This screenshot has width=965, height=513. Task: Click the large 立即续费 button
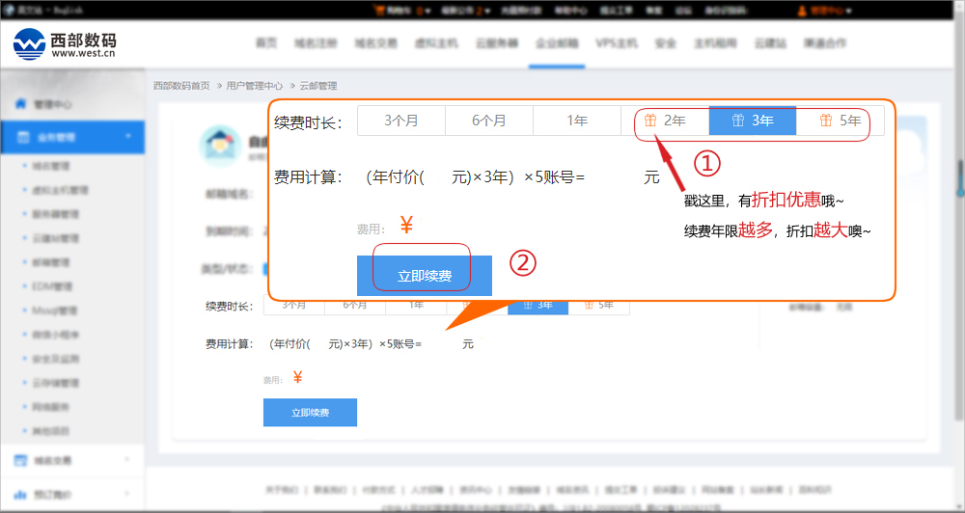425,276
